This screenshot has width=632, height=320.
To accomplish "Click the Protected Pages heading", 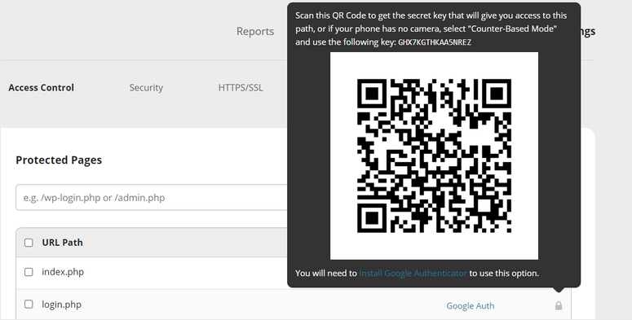I will 59,160.
